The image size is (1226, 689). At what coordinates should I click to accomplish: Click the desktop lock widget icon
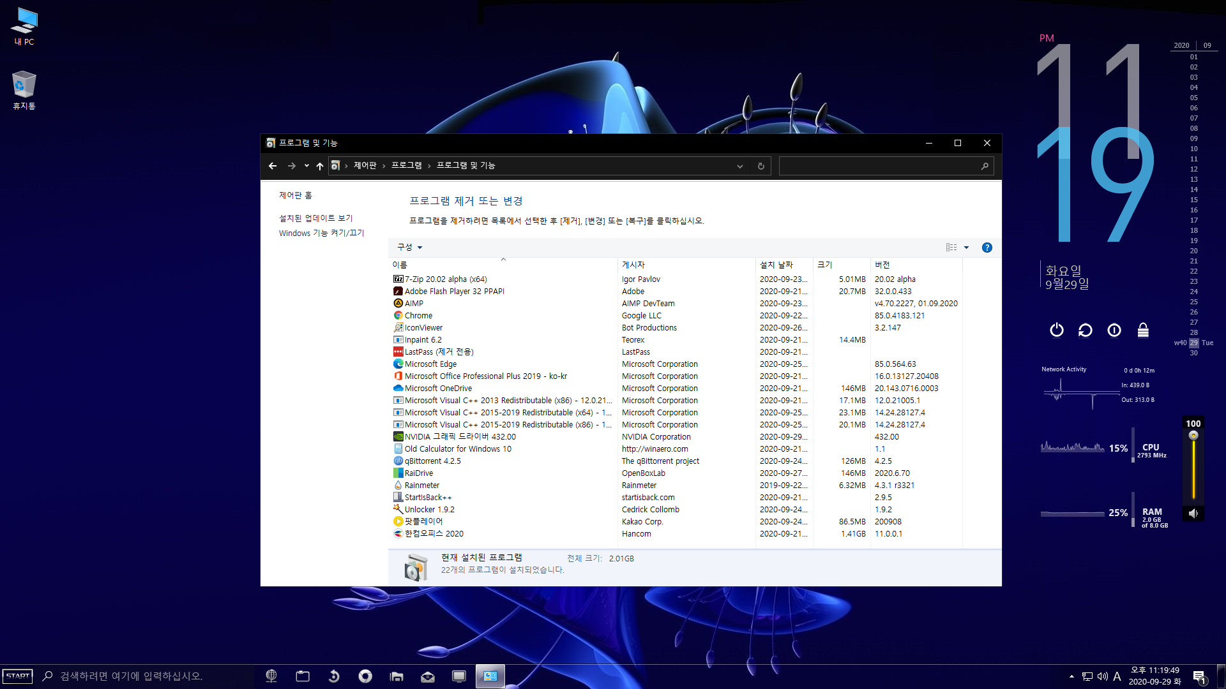[x=1143, y=330]
